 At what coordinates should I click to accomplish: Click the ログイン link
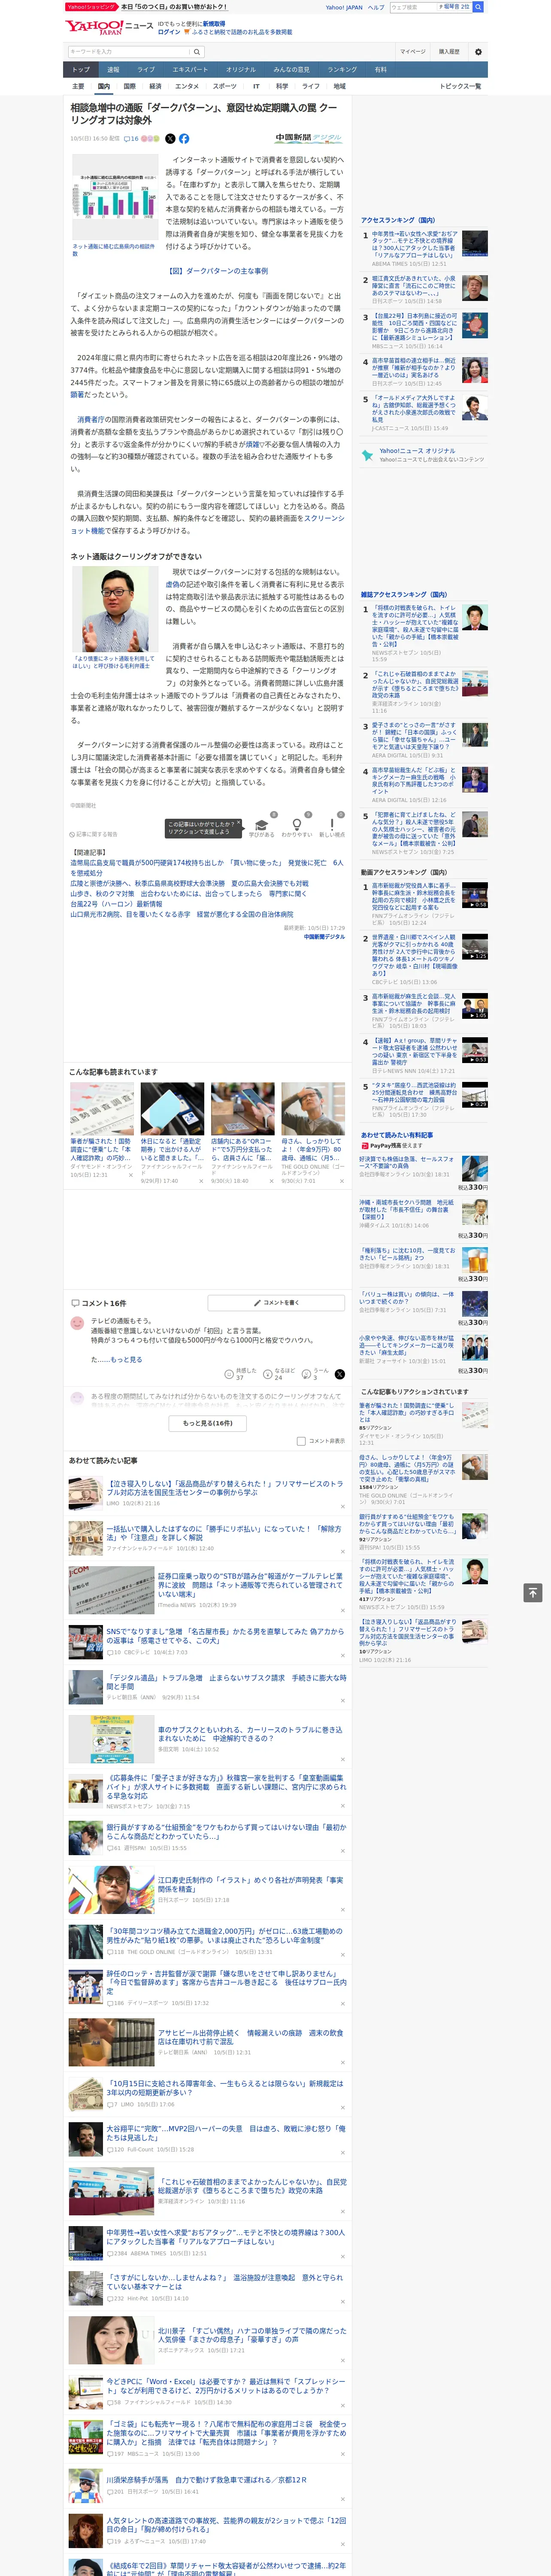169,32
